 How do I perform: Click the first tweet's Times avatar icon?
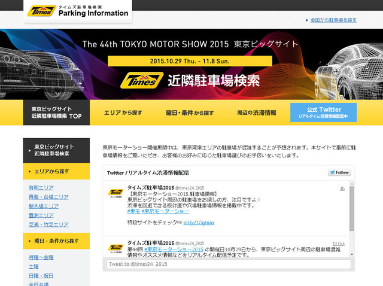tap(115, 193)
